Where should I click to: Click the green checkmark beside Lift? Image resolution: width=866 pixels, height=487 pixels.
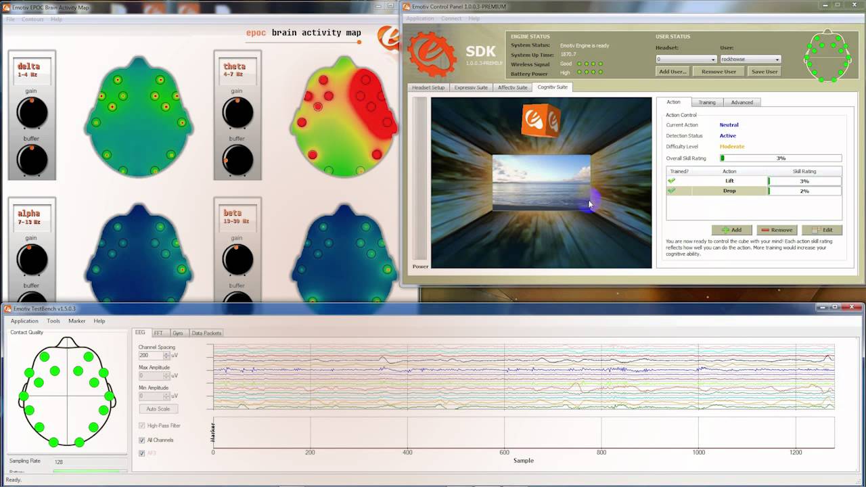(x=672, y=181)
